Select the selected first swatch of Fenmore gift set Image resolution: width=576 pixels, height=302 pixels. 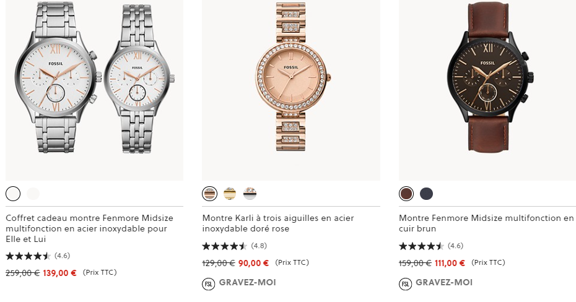[13, 194]
